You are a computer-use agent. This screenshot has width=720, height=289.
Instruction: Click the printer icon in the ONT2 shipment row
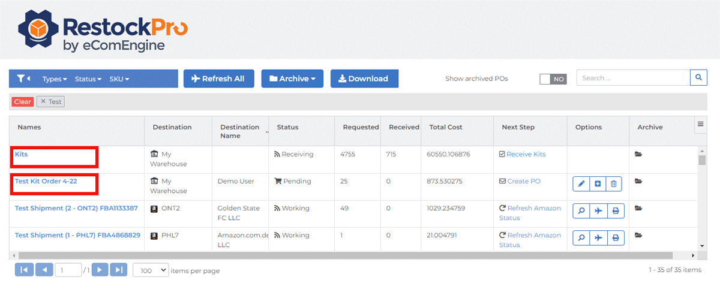coord(614,211)
